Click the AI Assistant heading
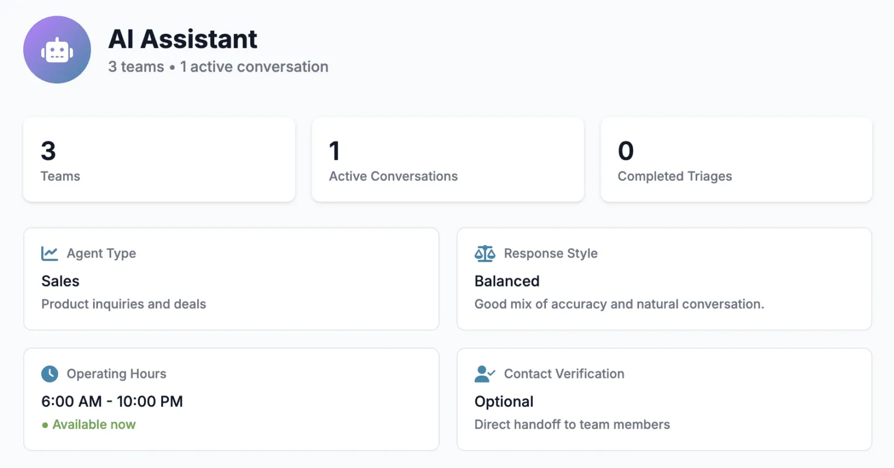Screen dimensions: 894x468 coord(183,39)
